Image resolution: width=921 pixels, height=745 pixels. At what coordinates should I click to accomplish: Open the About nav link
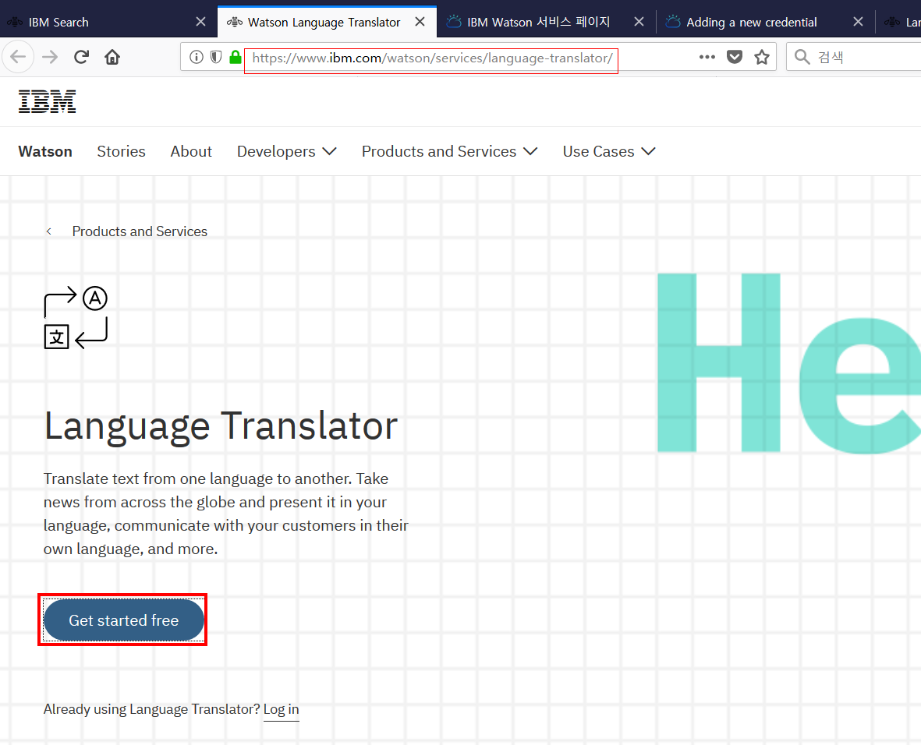191,151
